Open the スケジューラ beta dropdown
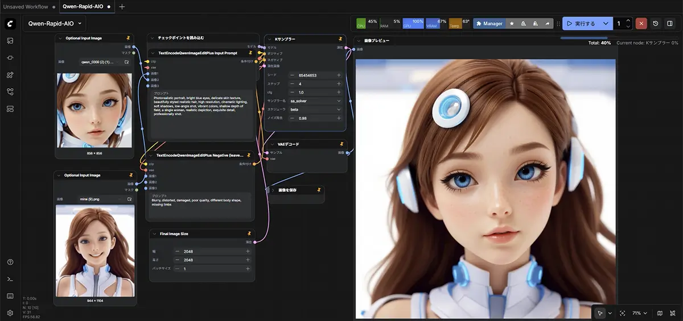This screenshot has width=683, height=321. click(315, 109)
